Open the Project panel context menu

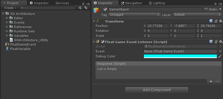88,4
